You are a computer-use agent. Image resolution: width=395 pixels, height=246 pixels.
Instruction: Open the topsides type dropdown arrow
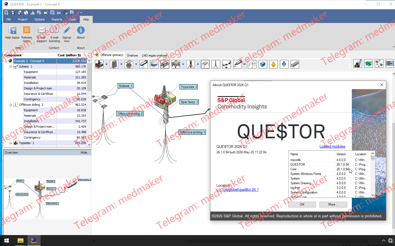click(x=106, y=64)
